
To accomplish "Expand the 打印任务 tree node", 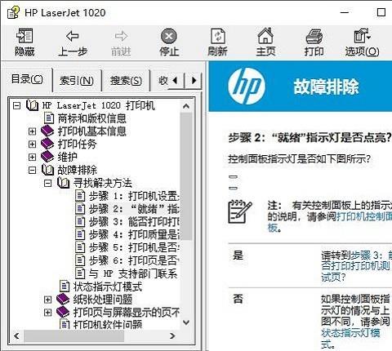I will pyautogui.click(x=32, y=144).
